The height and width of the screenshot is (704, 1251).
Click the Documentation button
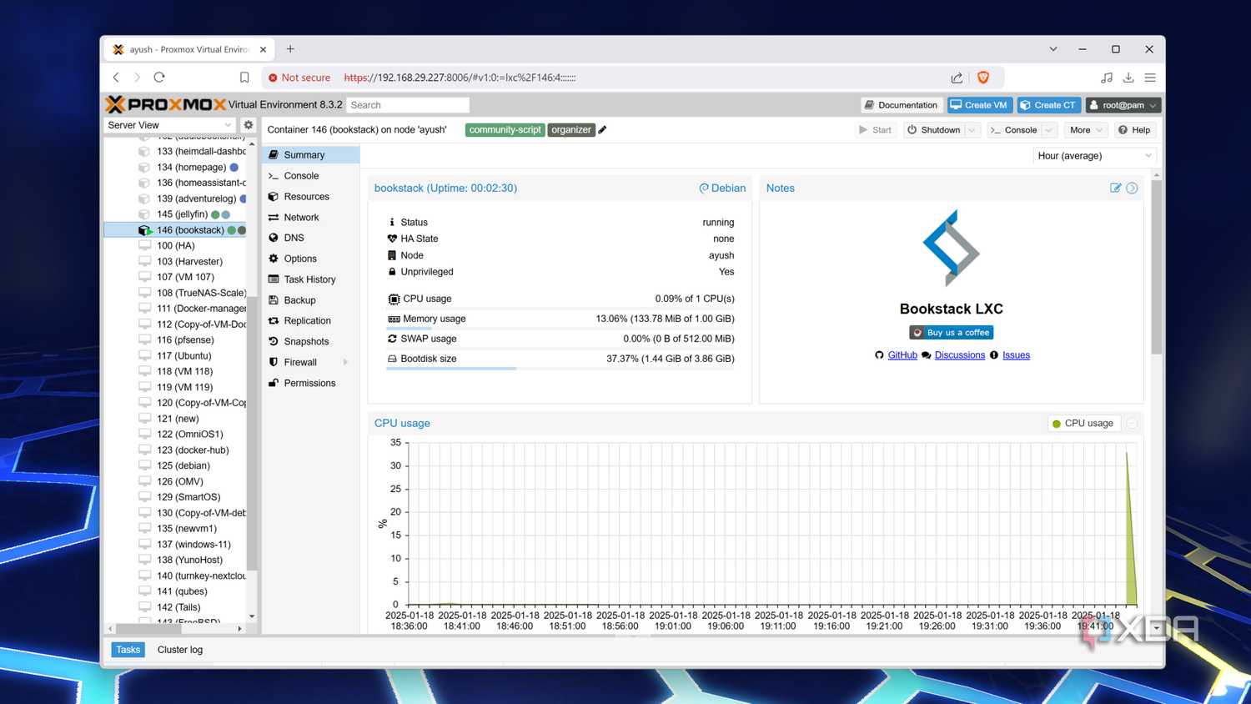(x=901, y=105)
